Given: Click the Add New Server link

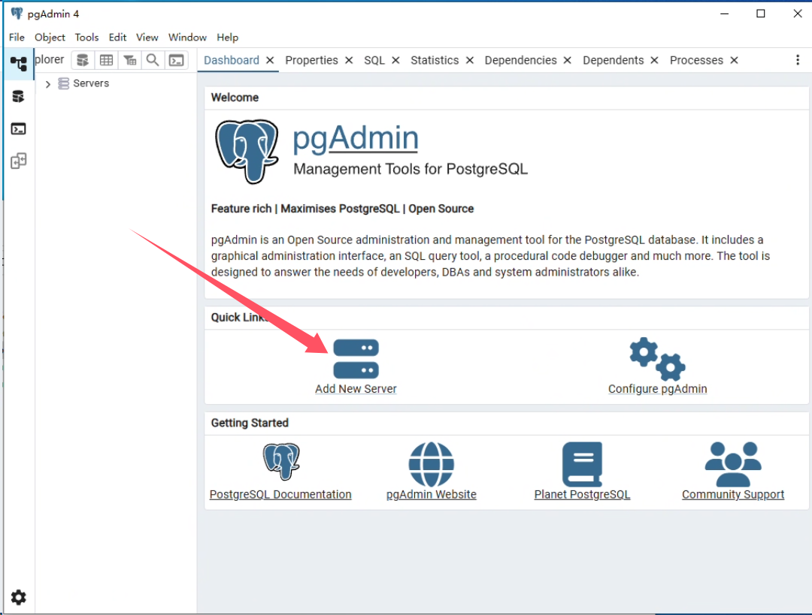Looking at the screenshot, I should point(356,389).
